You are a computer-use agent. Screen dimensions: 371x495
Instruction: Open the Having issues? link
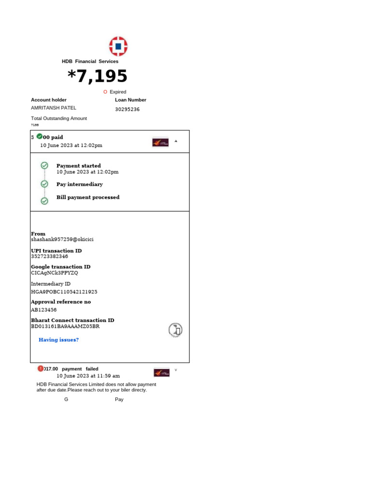pyautogui.click(x=58, y=340)
